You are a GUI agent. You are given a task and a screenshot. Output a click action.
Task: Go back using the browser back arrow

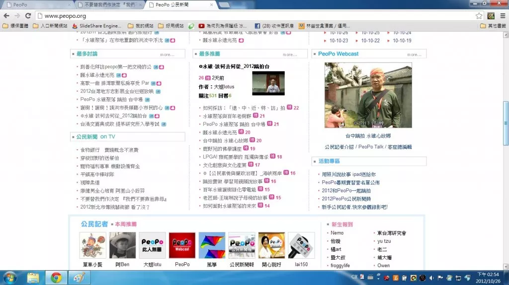(6, 15)
